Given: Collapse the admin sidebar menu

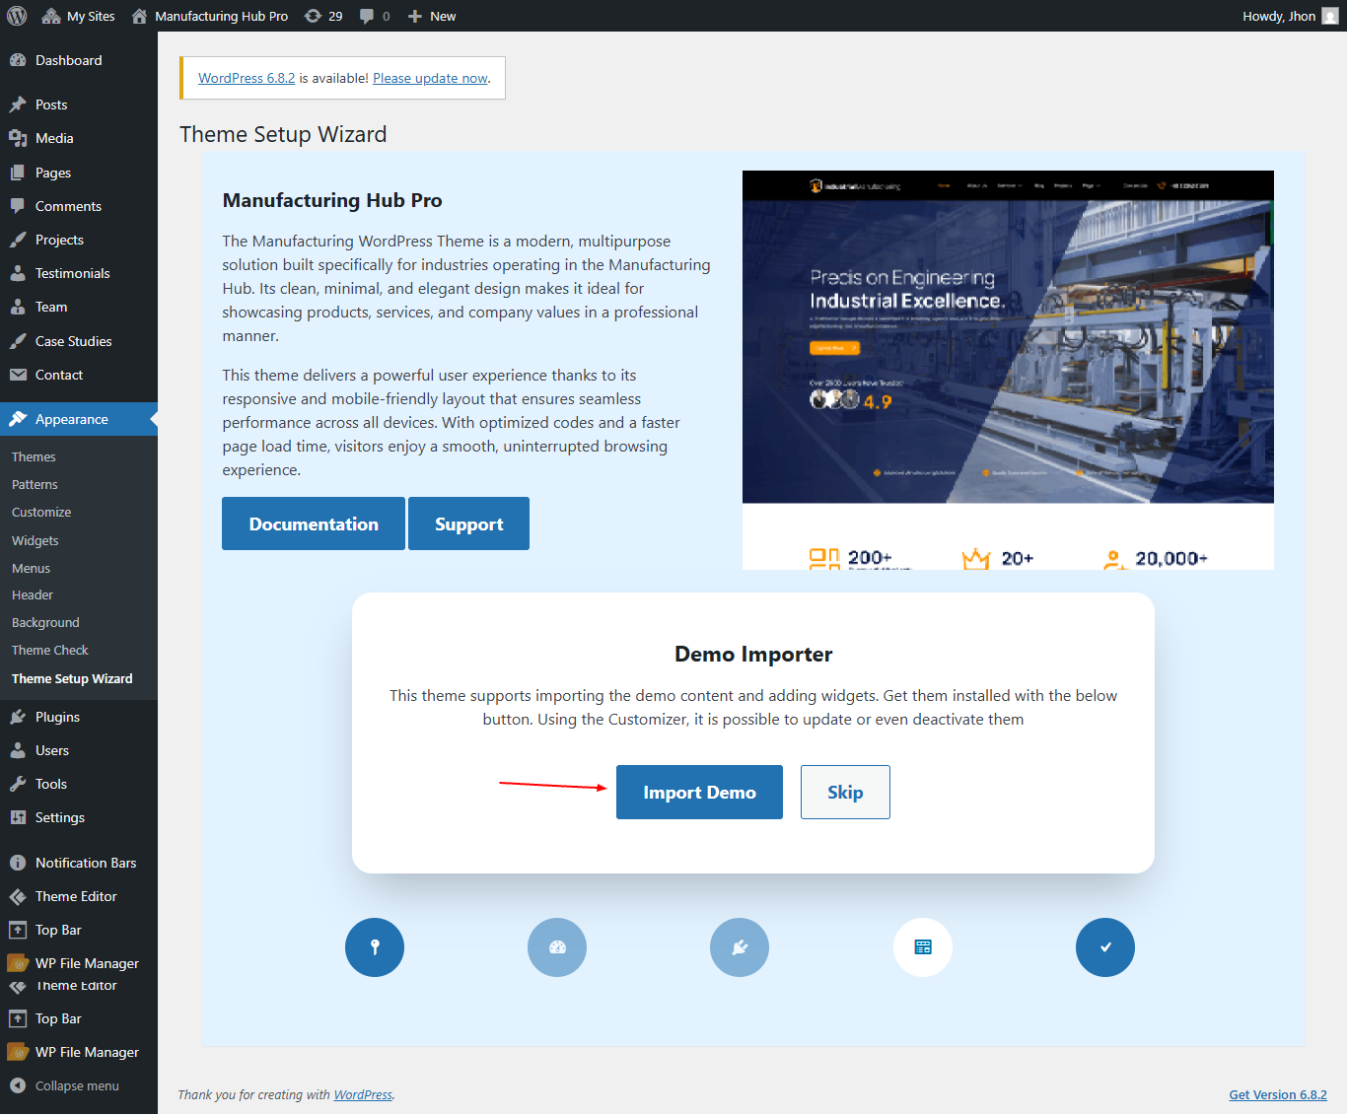Looking at the screenshot, I should coord(65,1085).
